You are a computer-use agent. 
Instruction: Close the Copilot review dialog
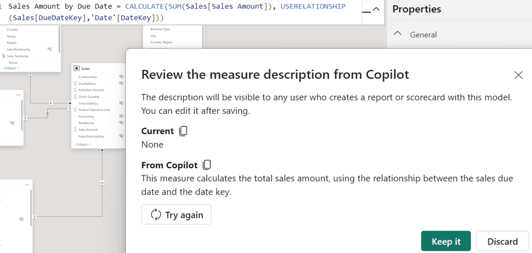[x=518, y=75]
